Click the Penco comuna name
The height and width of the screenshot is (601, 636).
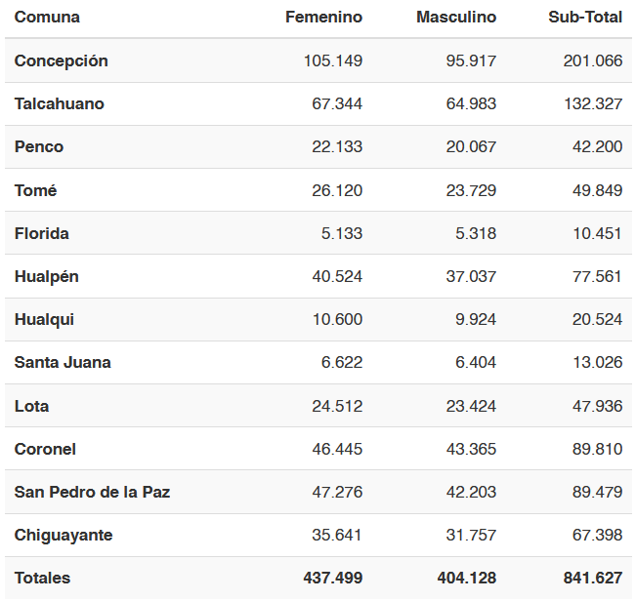39,146
